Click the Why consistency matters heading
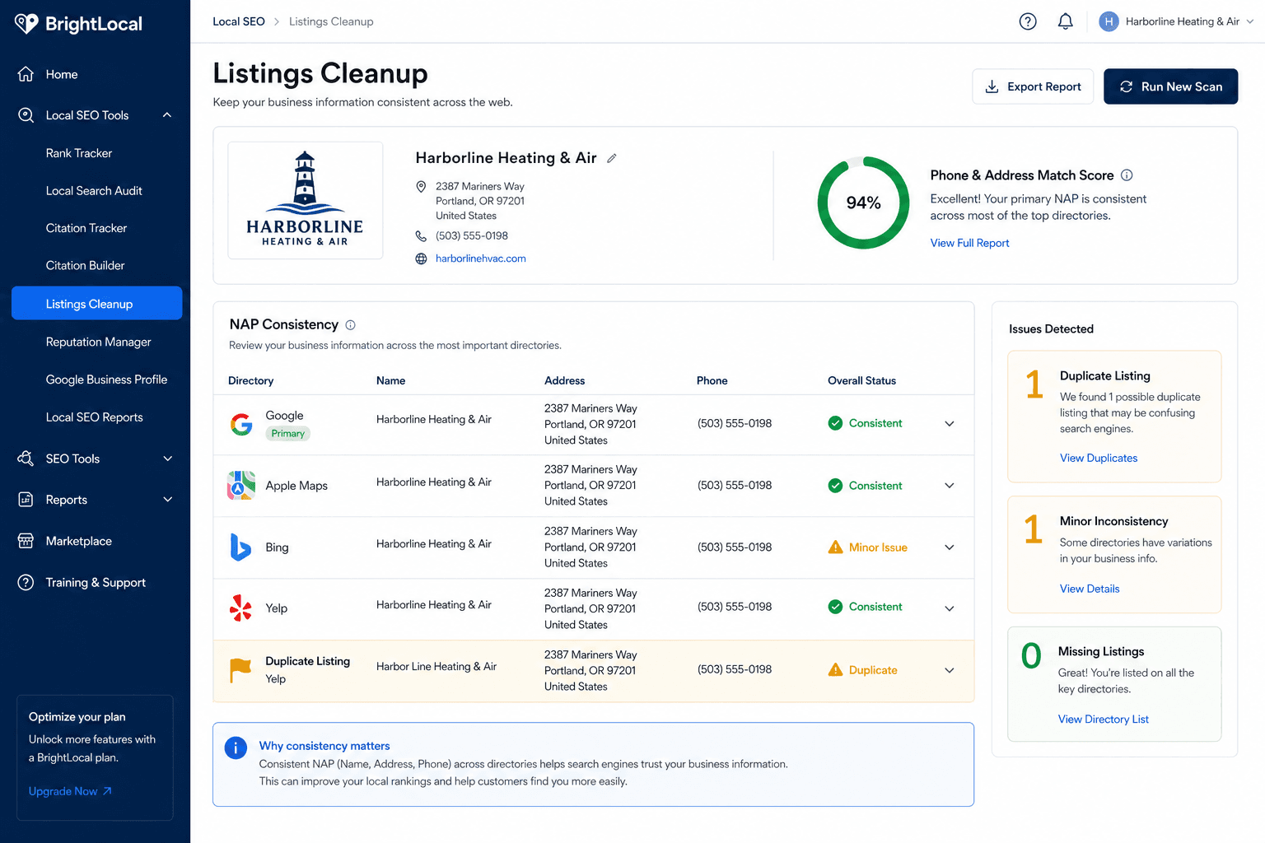The image size is (1265, 843). tap(324, 746)
